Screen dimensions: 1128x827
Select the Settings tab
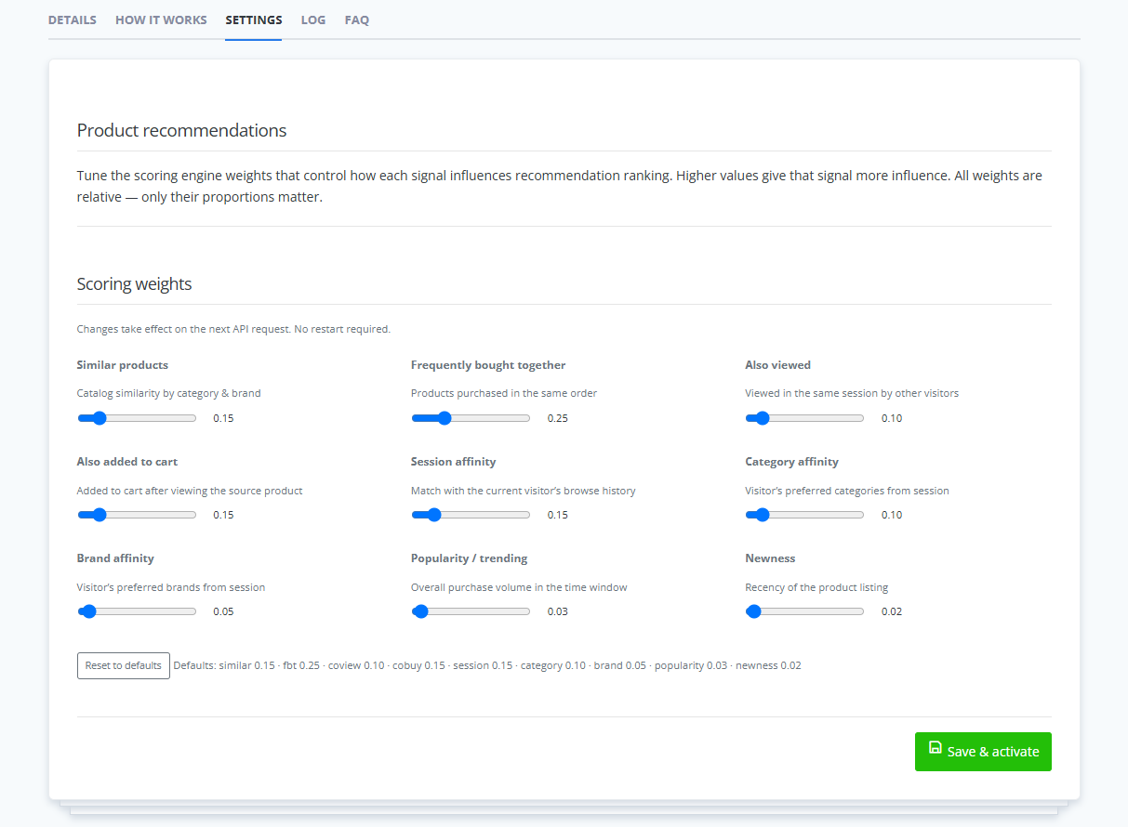[254, 20]
